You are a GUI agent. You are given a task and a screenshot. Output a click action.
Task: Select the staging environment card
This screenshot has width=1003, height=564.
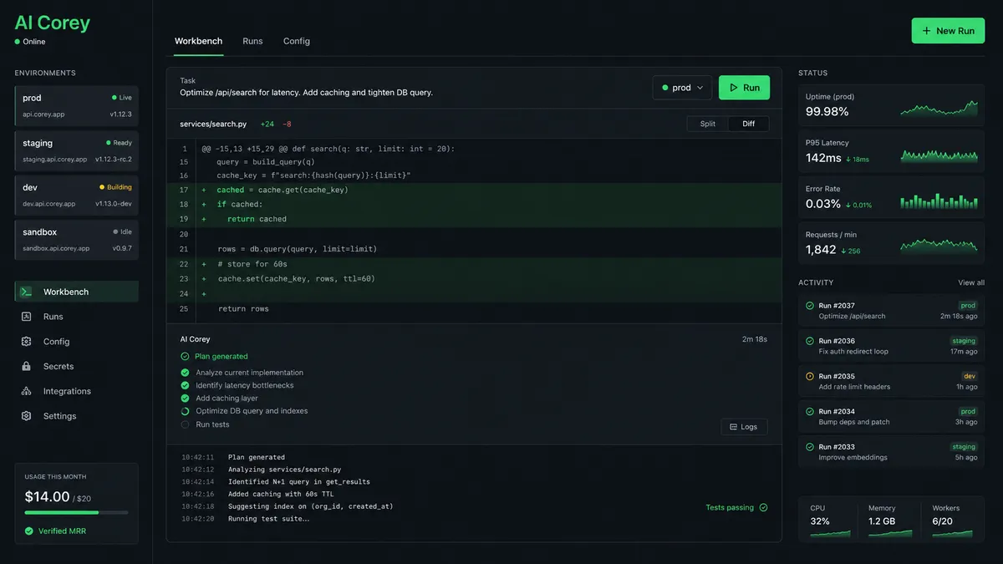point(77,150)
